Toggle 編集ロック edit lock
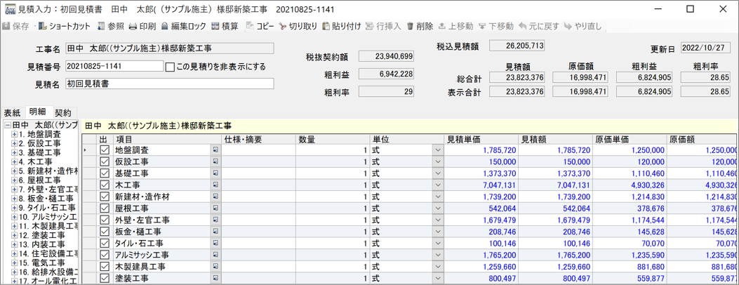The image size is (739, 285). pyautogui.click(x=165, y=26)
